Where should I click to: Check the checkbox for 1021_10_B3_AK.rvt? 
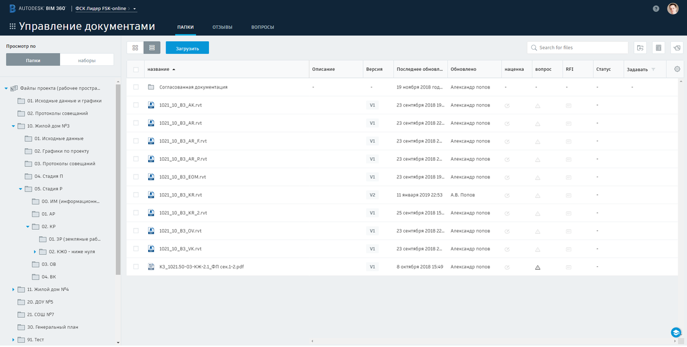click(x=135, y=105)
